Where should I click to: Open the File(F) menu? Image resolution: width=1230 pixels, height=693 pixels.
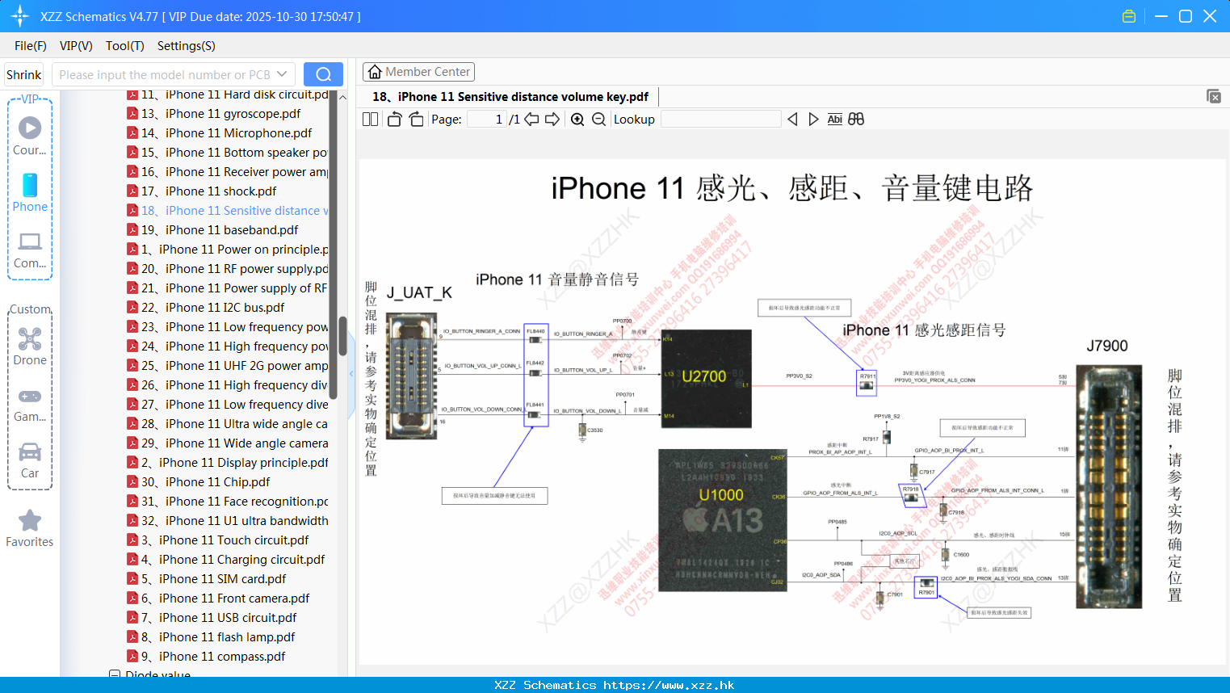tap(31, 46)
